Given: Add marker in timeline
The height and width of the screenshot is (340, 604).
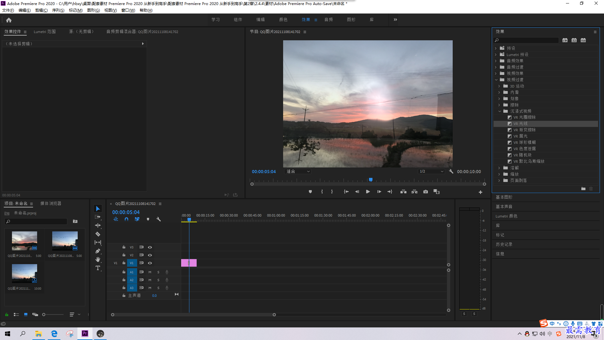Looking at the screenshot, I should [148, 219].
